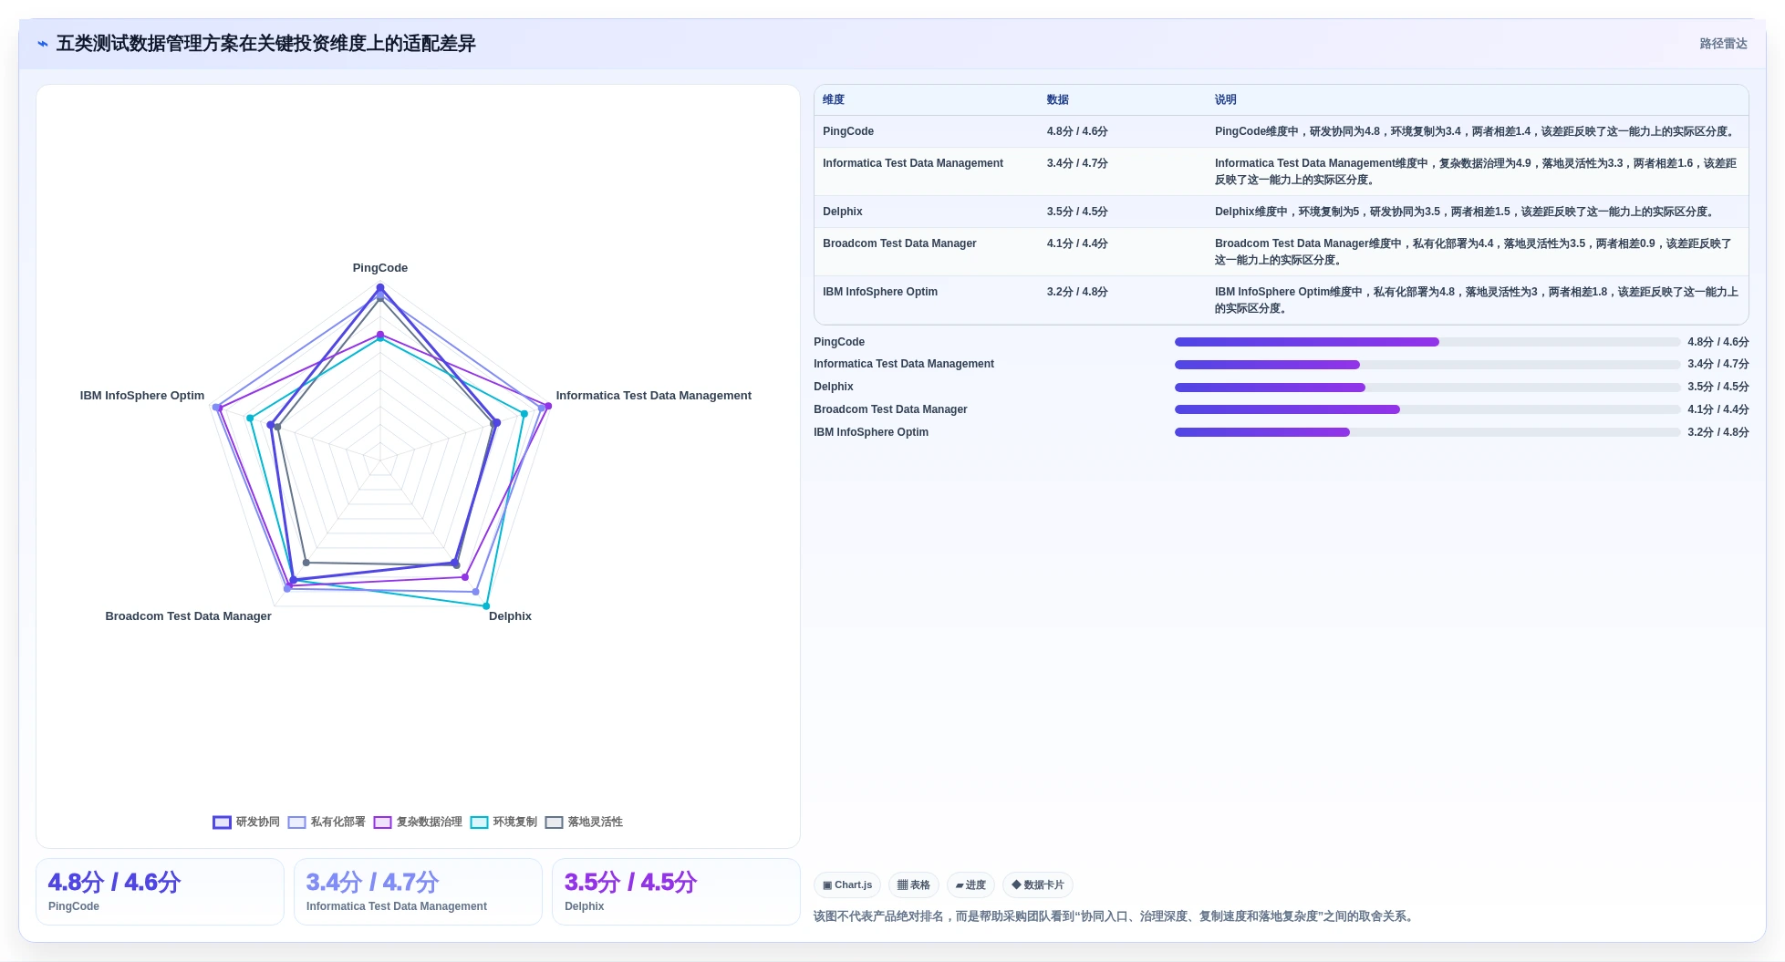Toggle 私有化部署 legend swatch
The height and width of the screenshot is (962, 1785).
pos(296,822)
